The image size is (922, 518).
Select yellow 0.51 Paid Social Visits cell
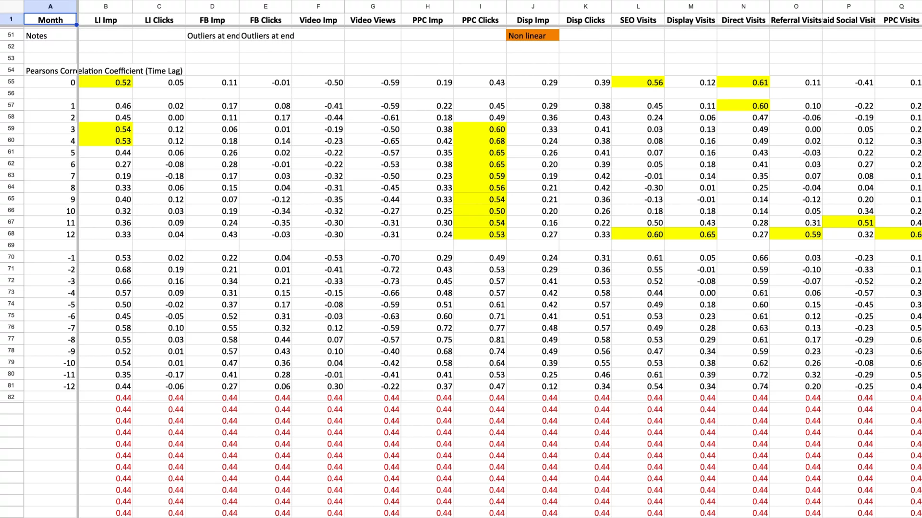(848, 223)
